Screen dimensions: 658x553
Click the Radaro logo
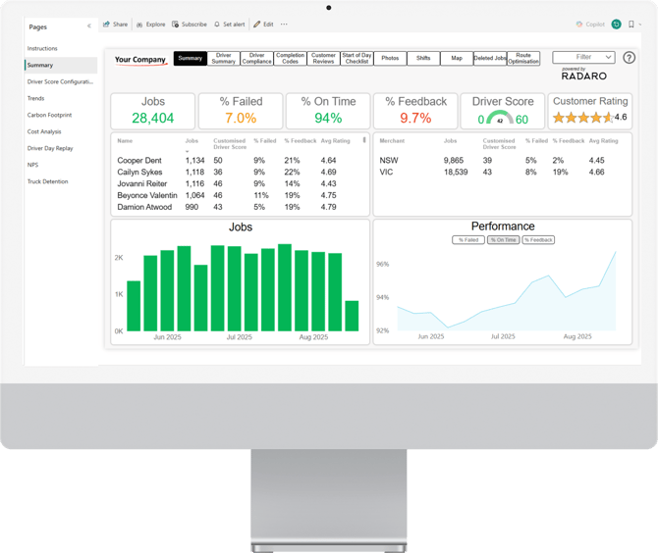click(x=583, y=75)
